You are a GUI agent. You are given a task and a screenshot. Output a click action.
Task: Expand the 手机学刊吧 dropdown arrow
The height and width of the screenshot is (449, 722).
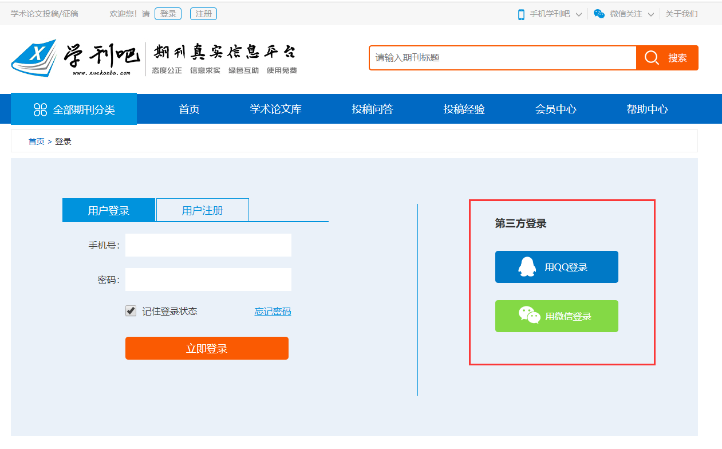pyautogui.click(x=578, y=14)
